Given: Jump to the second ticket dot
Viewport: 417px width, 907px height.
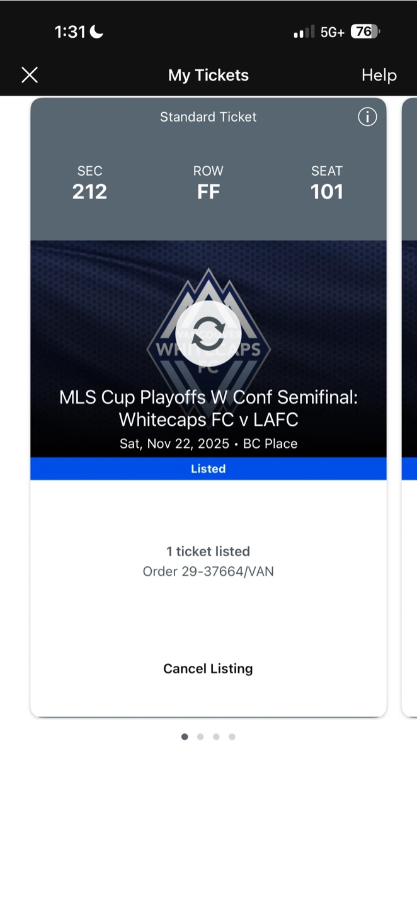Looking at the screenshot, I should (200, 736).
